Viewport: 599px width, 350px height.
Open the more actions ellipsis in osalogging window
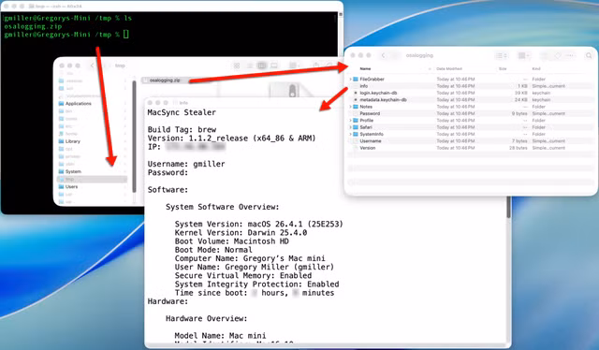(570, 56)
